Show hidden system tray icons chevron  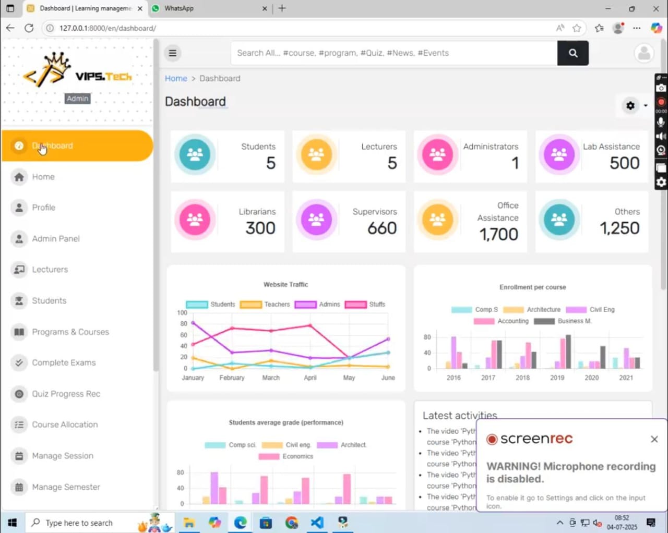click(x=559, y=523)
